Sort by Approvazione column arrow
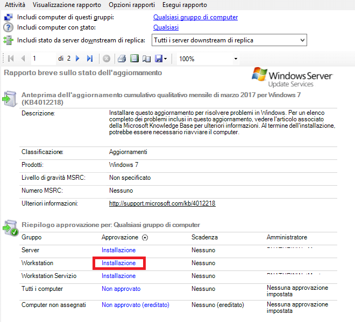Image resolution: width=355 pixels, height=322 pixels. (x=145, y=238)
